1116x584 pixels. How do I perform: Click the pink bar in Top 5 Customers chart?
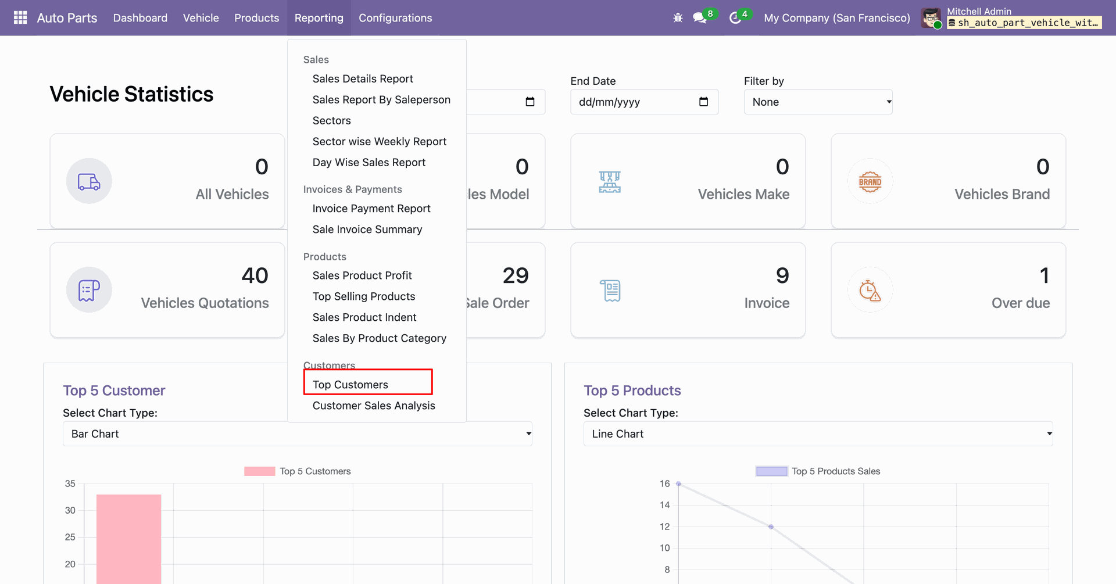point(128,539)
